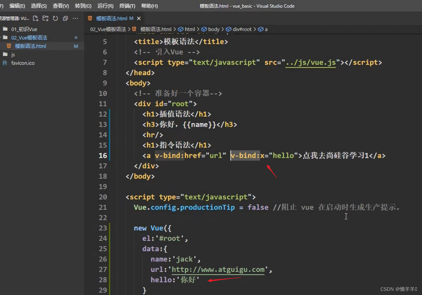Screen dimensions: 422x295
Task: Expand the js folder
Action: tap(13, 55)
